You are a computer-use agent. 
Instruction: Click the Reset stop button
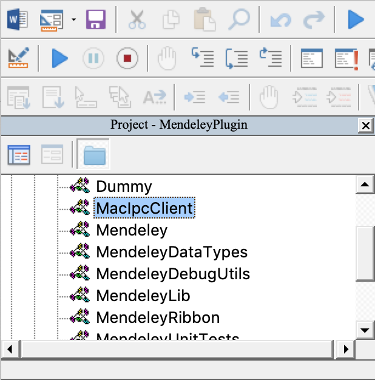pyautogui.click(x=127, y=58)
